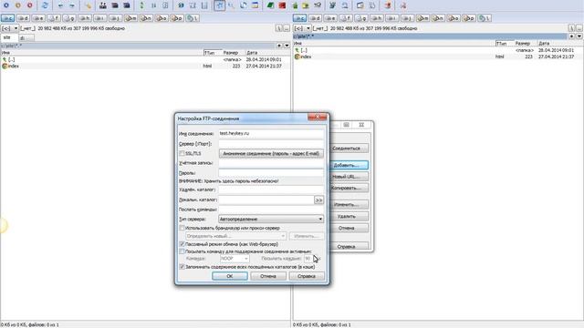Open left panel drive dropdown [-c-]
Viewport: 584px width, 328px height.
[10, 28]
